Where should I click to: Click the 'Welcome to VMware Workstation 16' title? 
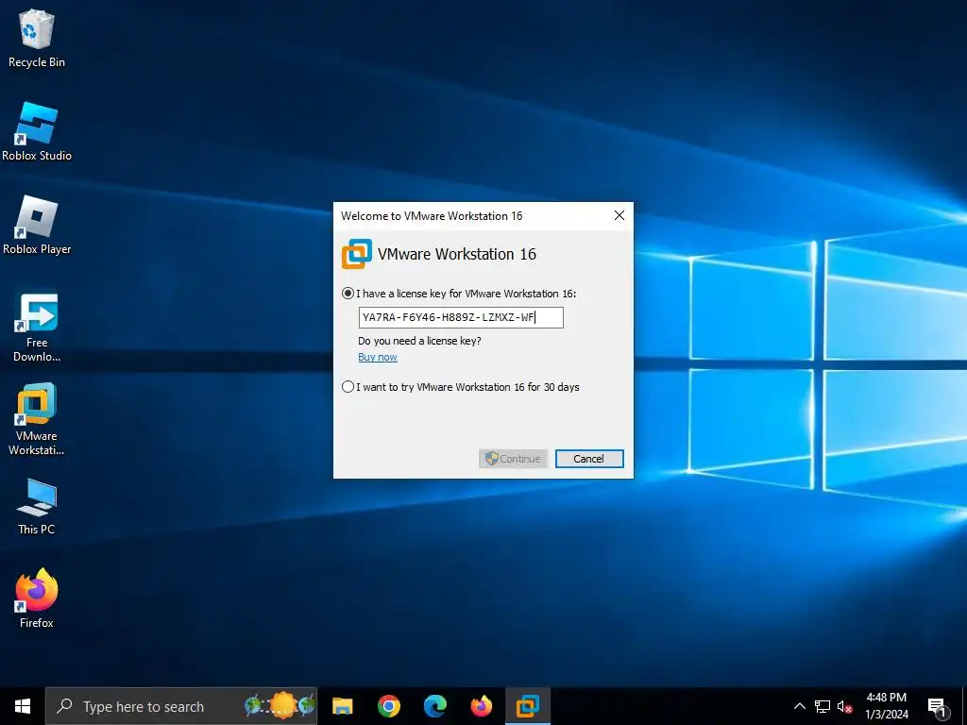432,216
